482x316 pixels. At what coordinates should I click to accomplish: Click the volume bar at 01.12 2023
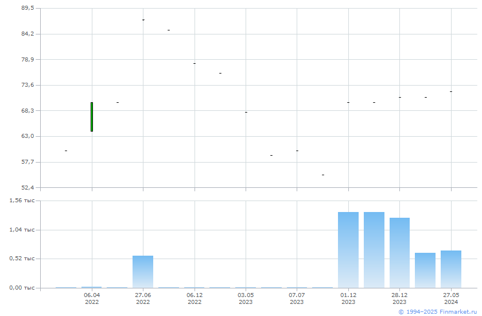[x=348, y=250]
